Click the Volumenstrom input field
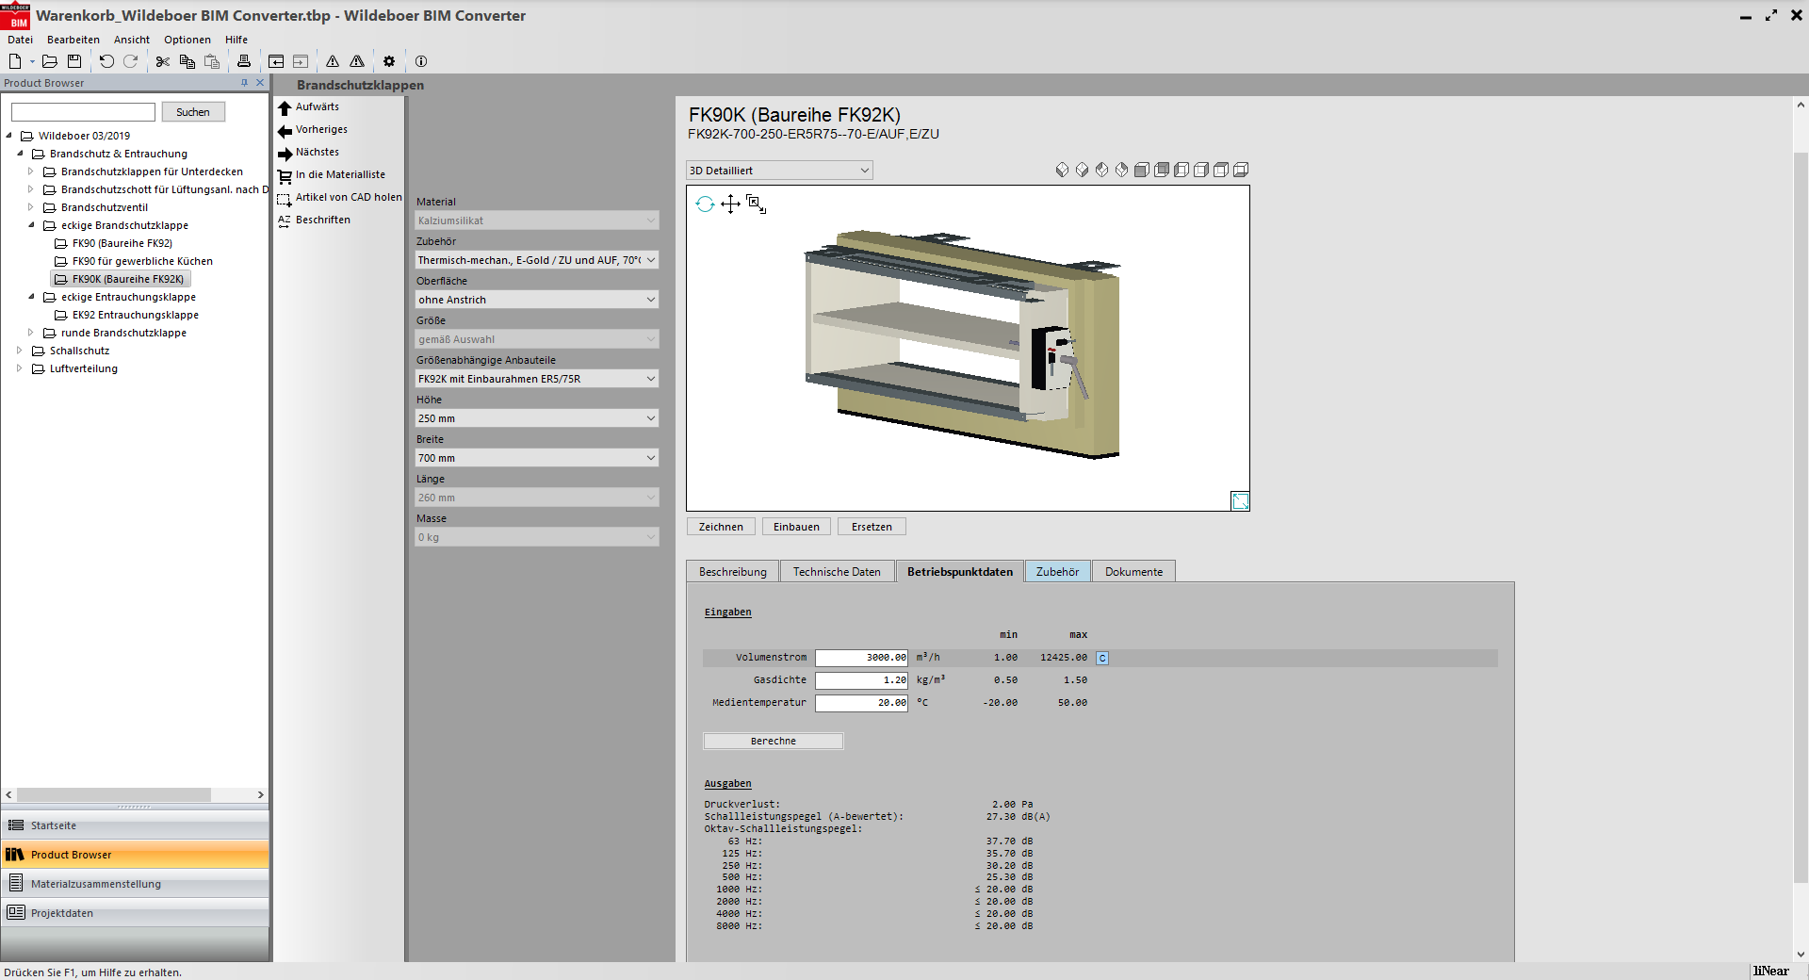 (862, 658)
